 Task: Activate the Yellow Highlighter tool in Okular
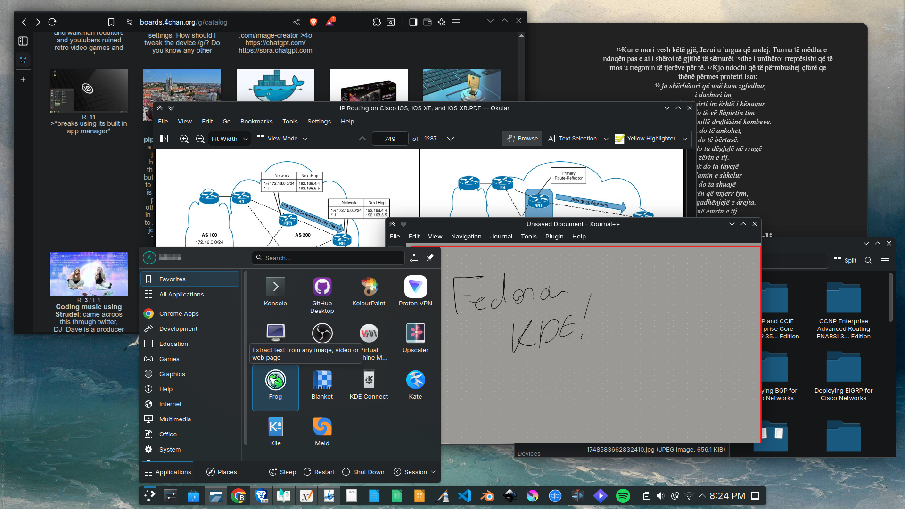click(646, 139)
